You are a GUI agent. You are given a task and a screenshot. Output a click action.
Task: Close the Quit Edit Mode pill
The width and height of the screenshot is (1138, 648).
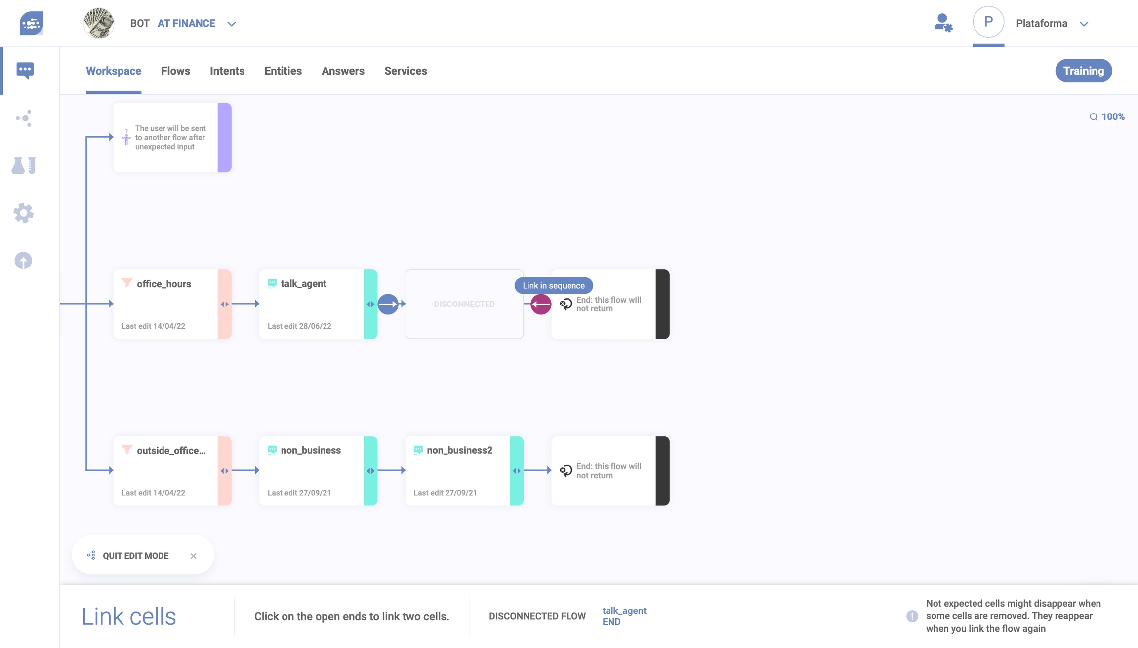pyautogui.click(x=193, y=556)
